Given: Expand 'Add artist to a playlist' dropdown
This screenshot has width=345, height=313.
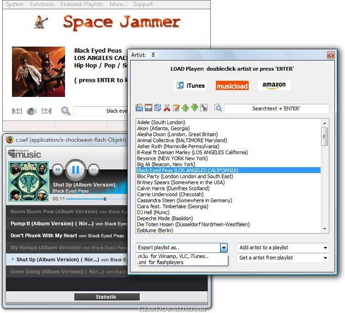Looking at the screenshot, I should tap(325, 248).
